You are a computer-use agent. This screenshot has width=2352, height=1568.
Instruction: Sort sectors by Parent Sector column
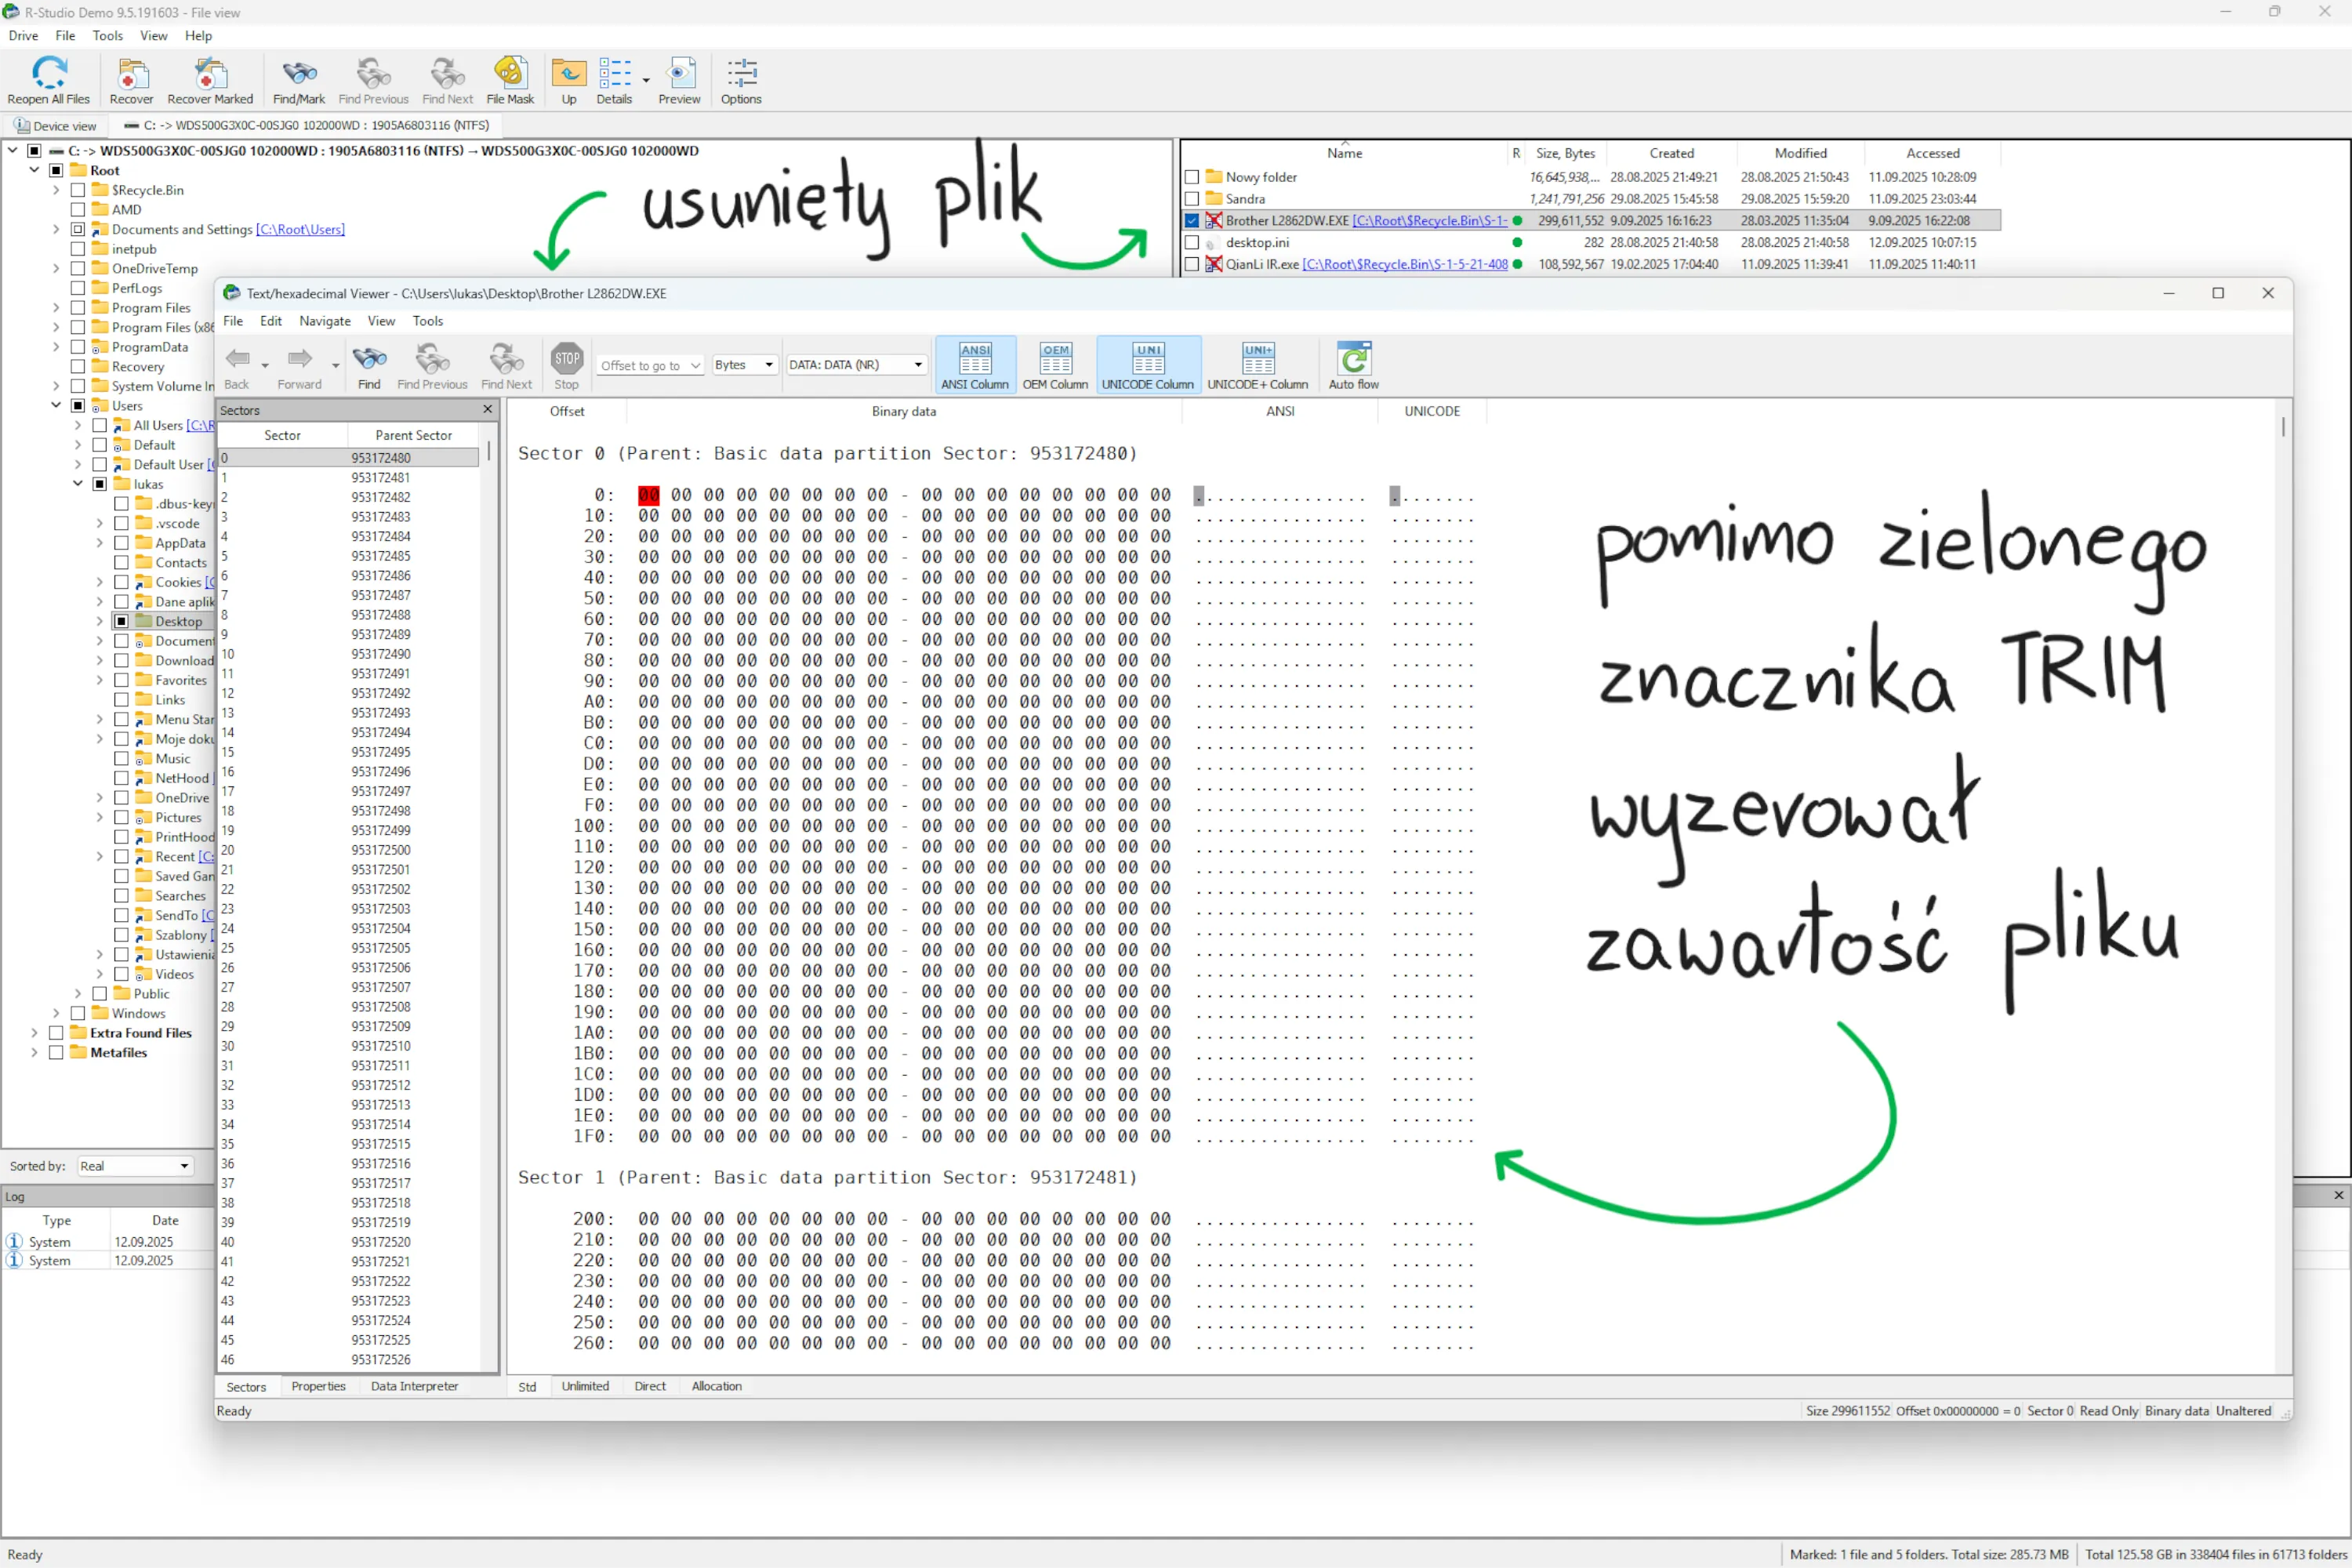coord(413,435)
